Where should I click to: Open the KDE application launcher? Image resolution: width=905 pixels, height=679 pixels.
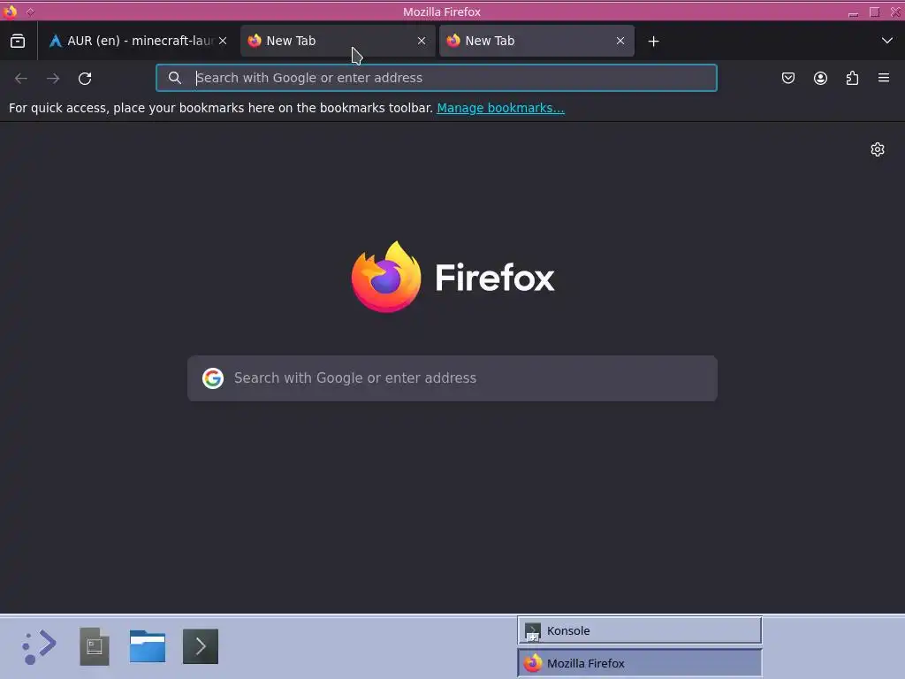(39, 646)
